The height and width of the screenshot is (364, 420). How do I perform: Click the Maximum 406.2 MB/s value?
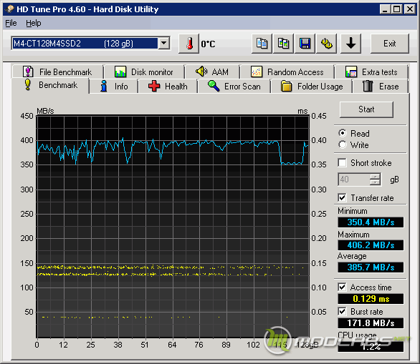click(x=371, y=245)
